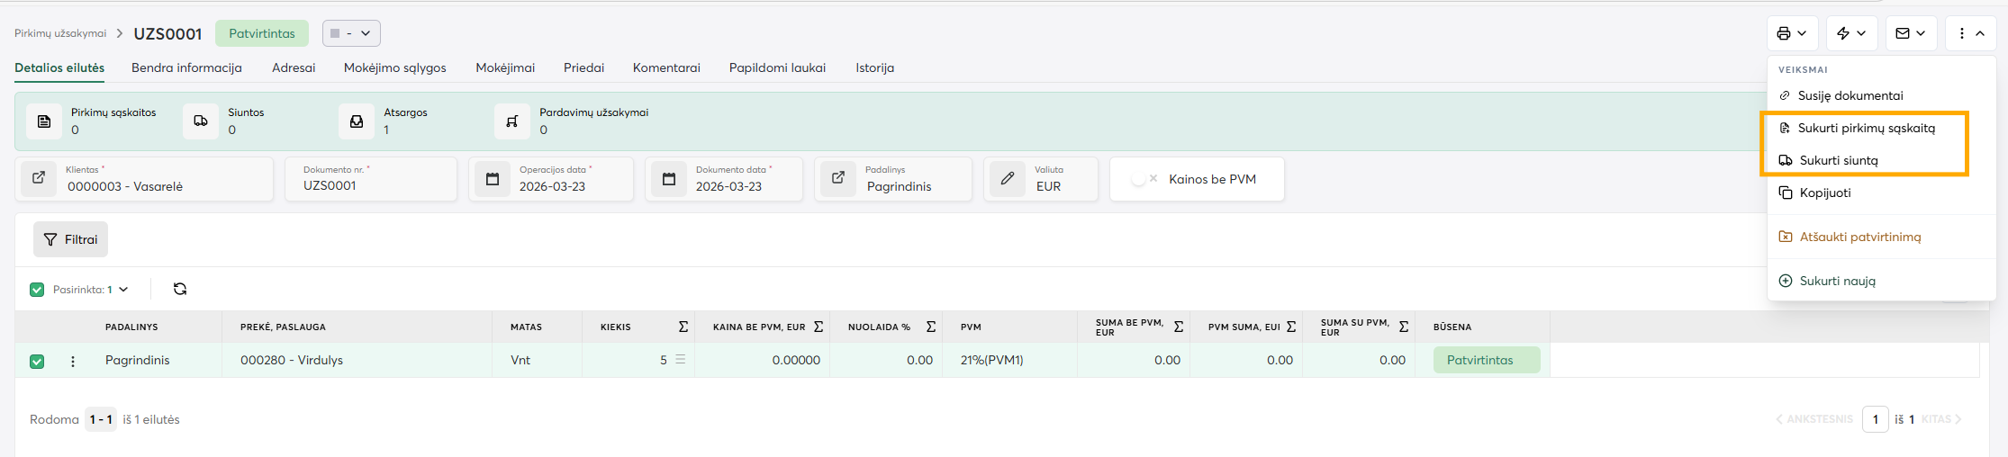Open the Pagrindinis row three-dot menu
This screenshot has height=457, width=2008.
[x=73, y=361]
